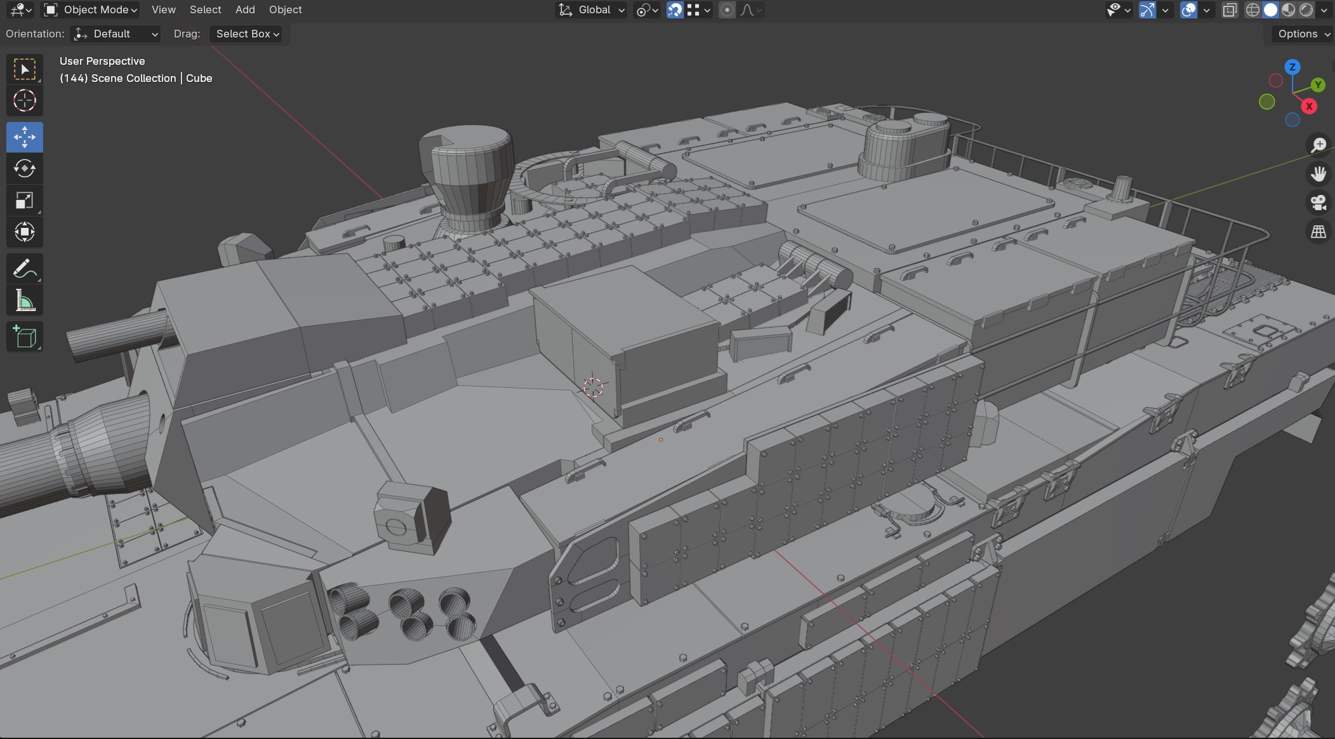Click the negative X axis gizmo circle

click(x=1276, y=81)
